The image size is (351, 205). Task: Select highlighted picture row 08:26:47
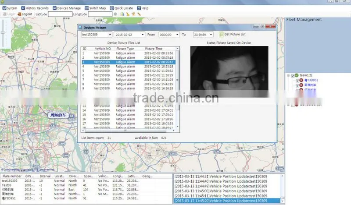tap(129, 62)
